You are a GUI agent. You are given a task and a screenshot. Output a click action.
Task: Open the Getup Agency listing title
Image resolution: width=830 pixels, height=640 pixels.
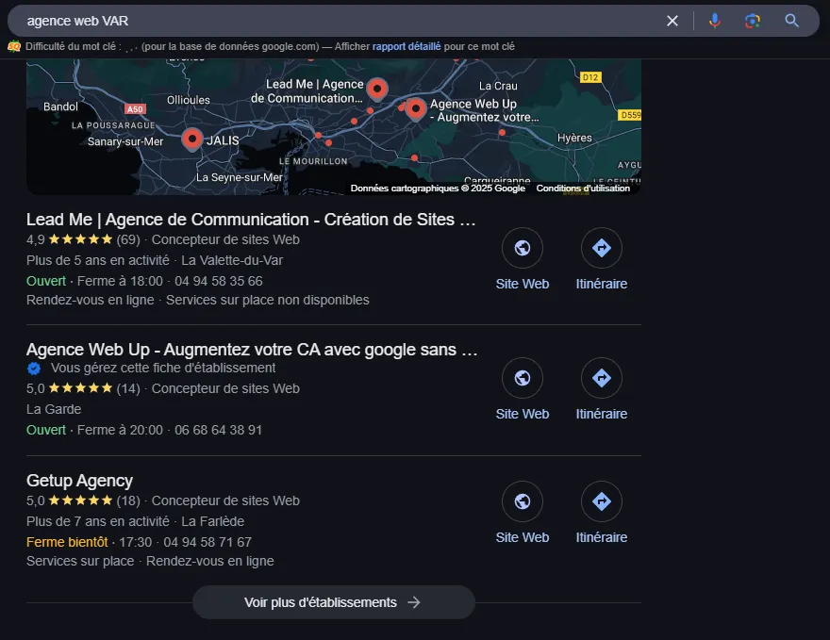[79, 481]
